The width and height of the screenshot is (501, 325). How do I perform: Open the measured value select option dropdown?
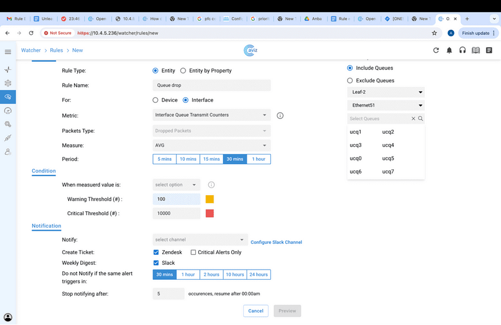(x=176, y=185)
